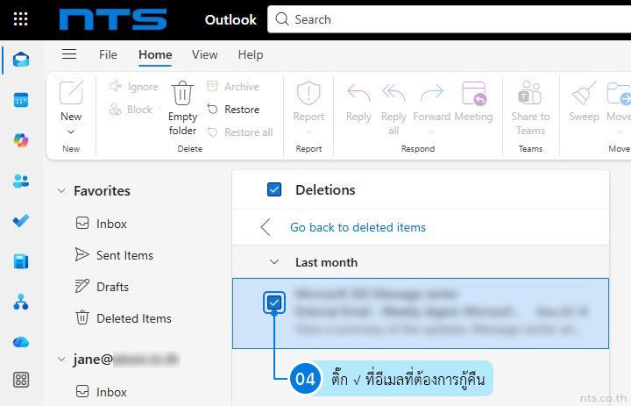This screenshot has height=406, width=631.
Task: Click the NTS logo
Action: pos(113,19)
